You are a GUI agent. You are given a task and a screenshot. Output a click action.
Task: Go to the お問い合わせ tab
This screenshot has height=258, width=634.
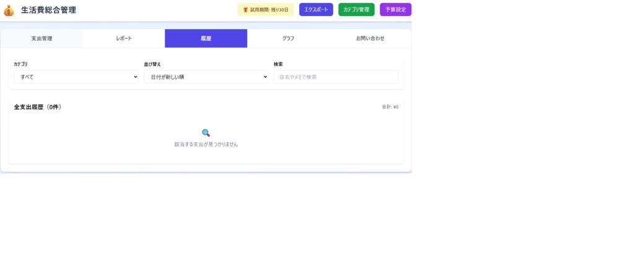pyautogui.click(x=370, y=39)
